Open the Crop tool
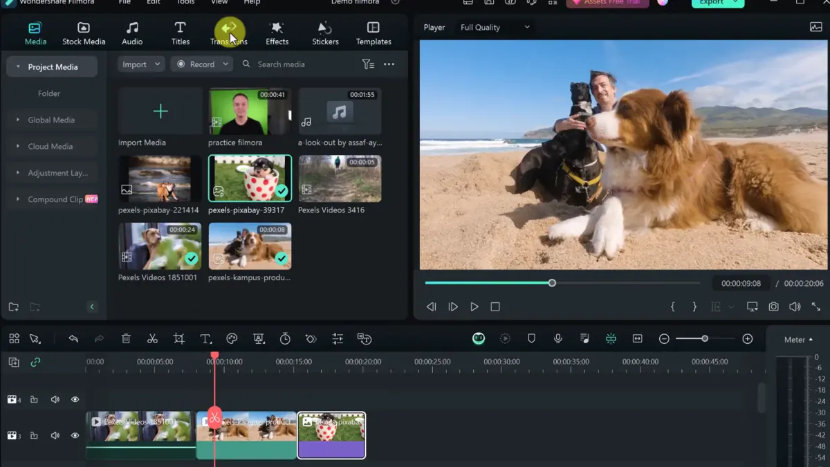Screen dimensions: 830x467 (x=178, y=338)
